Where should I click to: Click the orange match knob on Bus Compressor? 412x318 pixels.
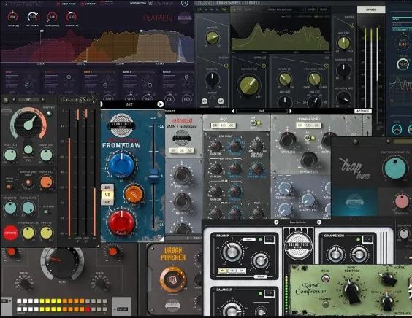pos(46,182)
